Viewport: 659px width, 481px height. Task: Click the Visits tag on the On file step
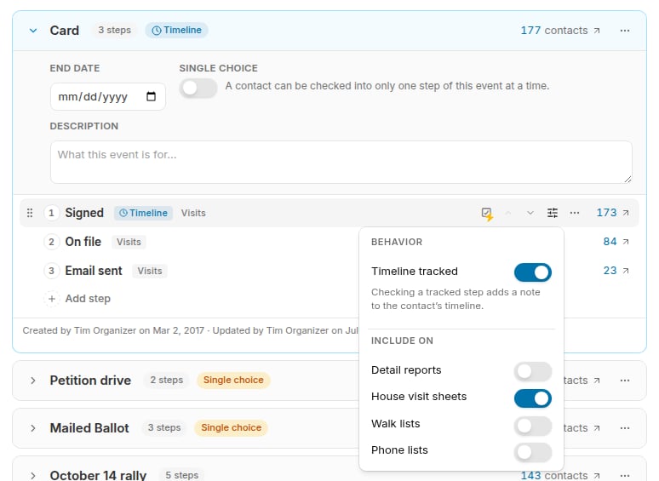tap(129, 242)
